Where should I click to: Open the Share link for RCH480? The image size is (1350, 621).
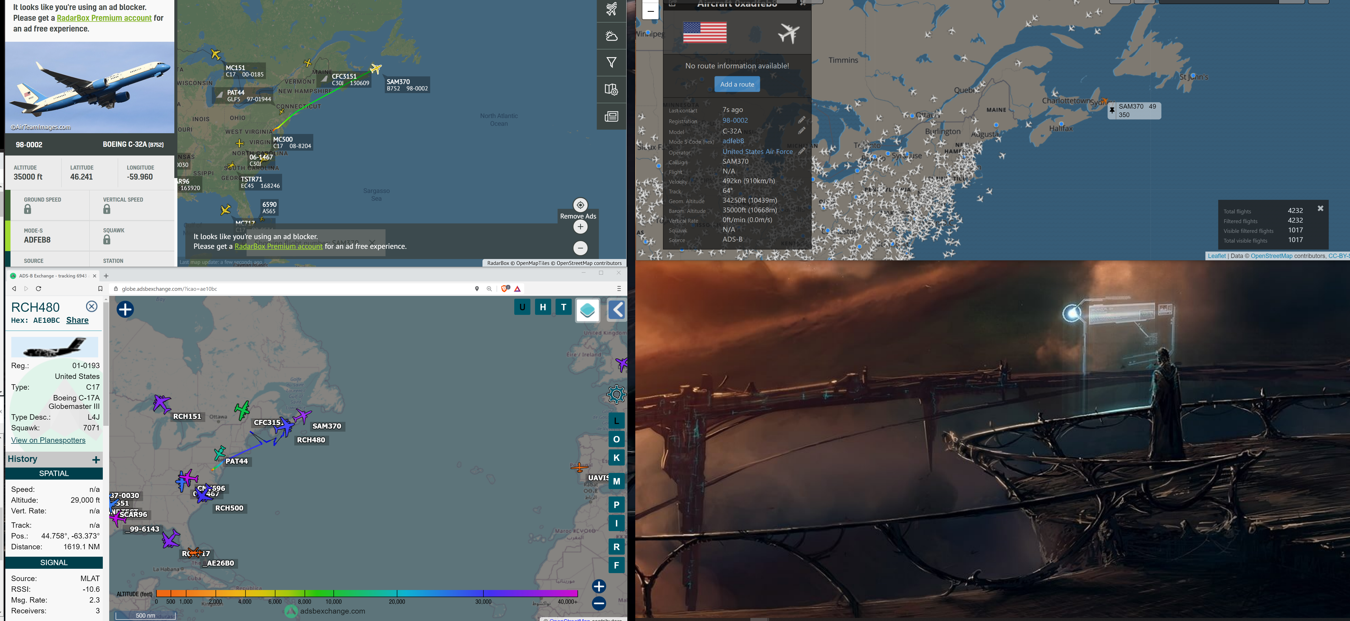click(x=77, y=320)
